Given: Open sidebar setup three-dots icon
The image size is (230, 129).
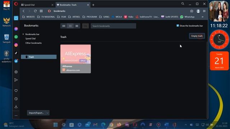Looking at the screenshot, I should point(16,115).
